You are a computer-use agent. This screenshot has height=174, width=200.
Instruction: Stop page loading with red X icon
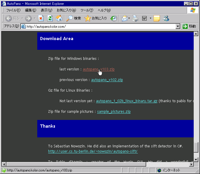click(41, 18)
